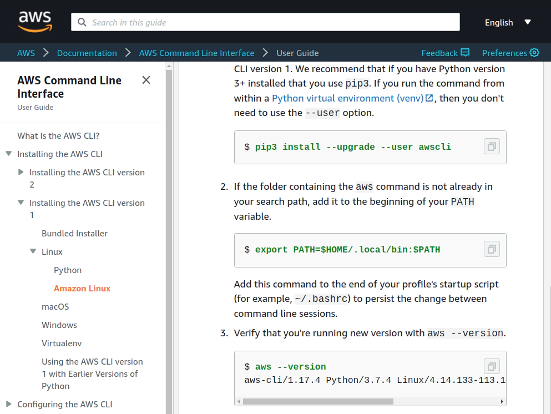The height and width of the screenshot is (414, 551).
Task: Collapse Installing the AWS CLI section
Action: pos(9,154)
